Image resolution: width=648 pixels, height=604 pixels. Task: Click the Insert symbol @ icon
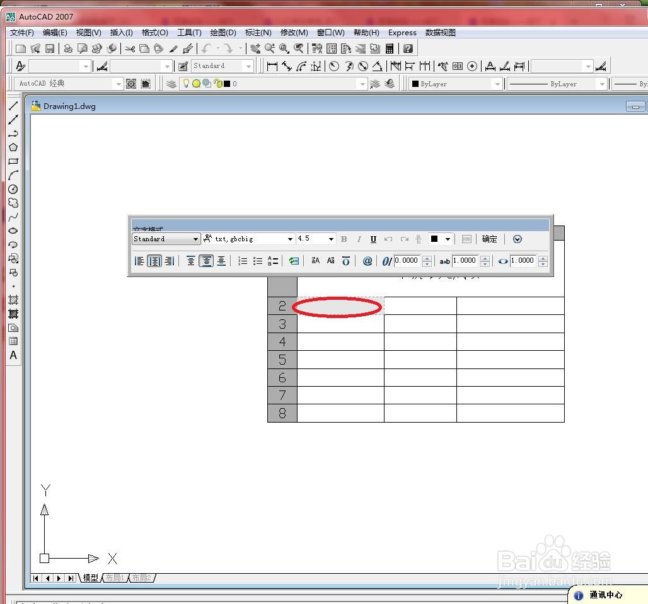tap(367, 261)
